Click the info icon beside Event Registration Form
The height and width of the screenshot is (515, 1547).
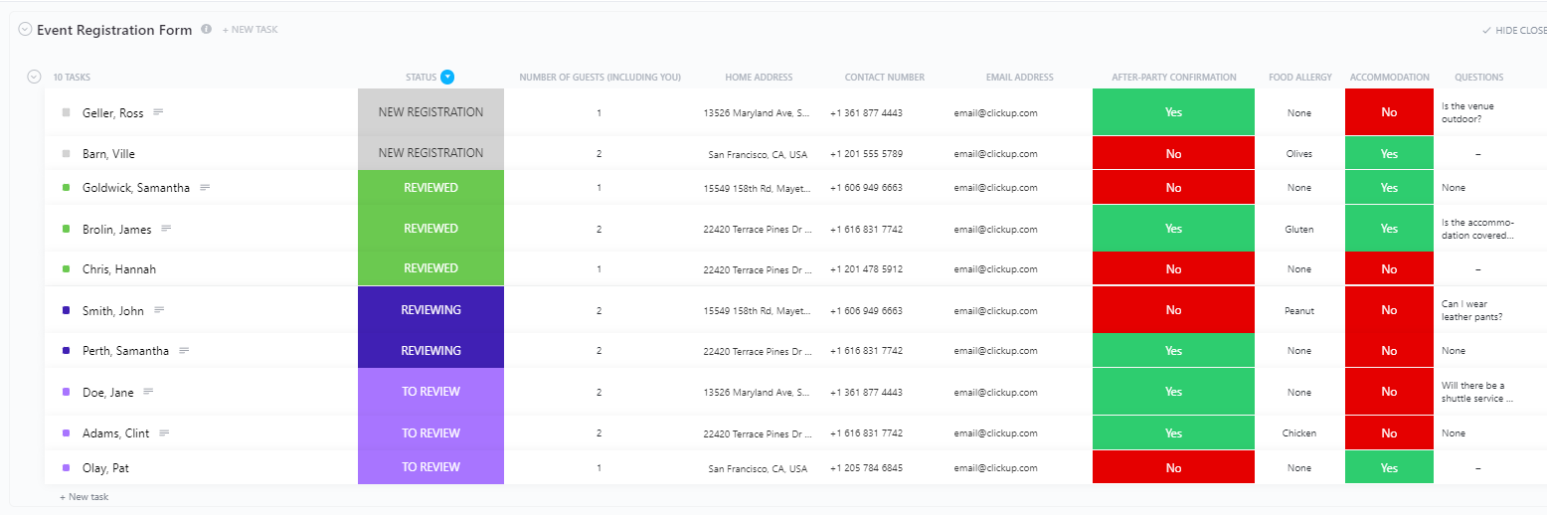pos(207,30)
